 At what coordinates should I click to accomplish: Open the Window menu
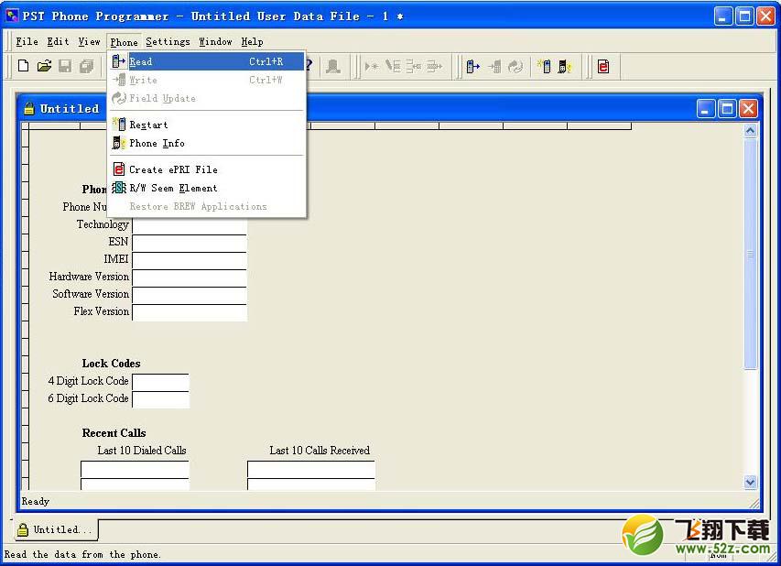pos(215,42)
